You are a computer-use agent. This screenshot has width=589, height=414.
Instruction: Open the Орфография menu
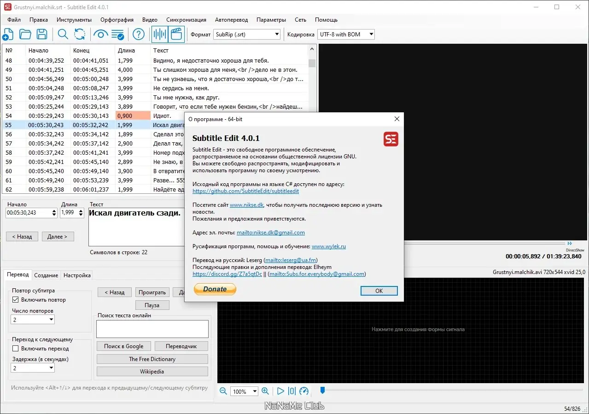pos(117,20)
